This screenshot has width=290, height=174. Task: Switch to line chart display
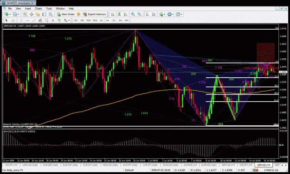click(x=126, y=14)
